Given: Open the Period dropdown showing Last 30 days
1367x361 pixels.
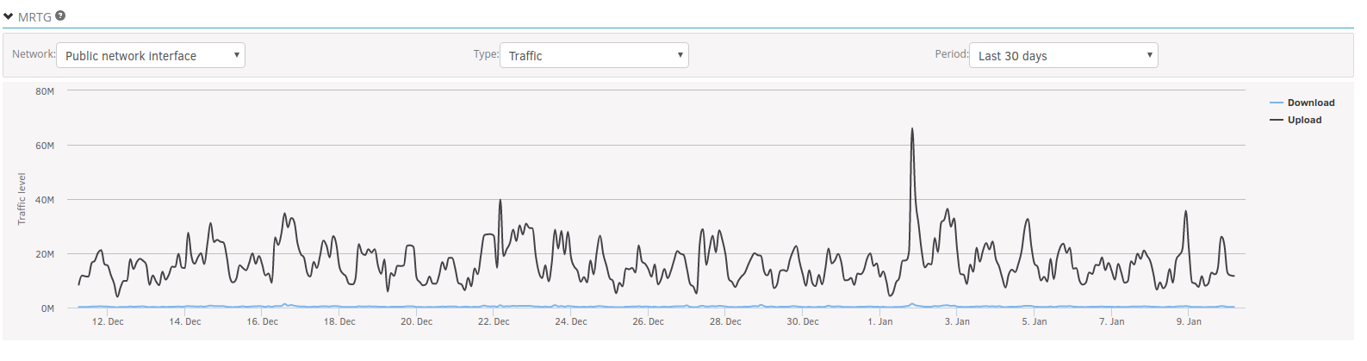Looking at the screenshot, I should tap(1064, 55).
